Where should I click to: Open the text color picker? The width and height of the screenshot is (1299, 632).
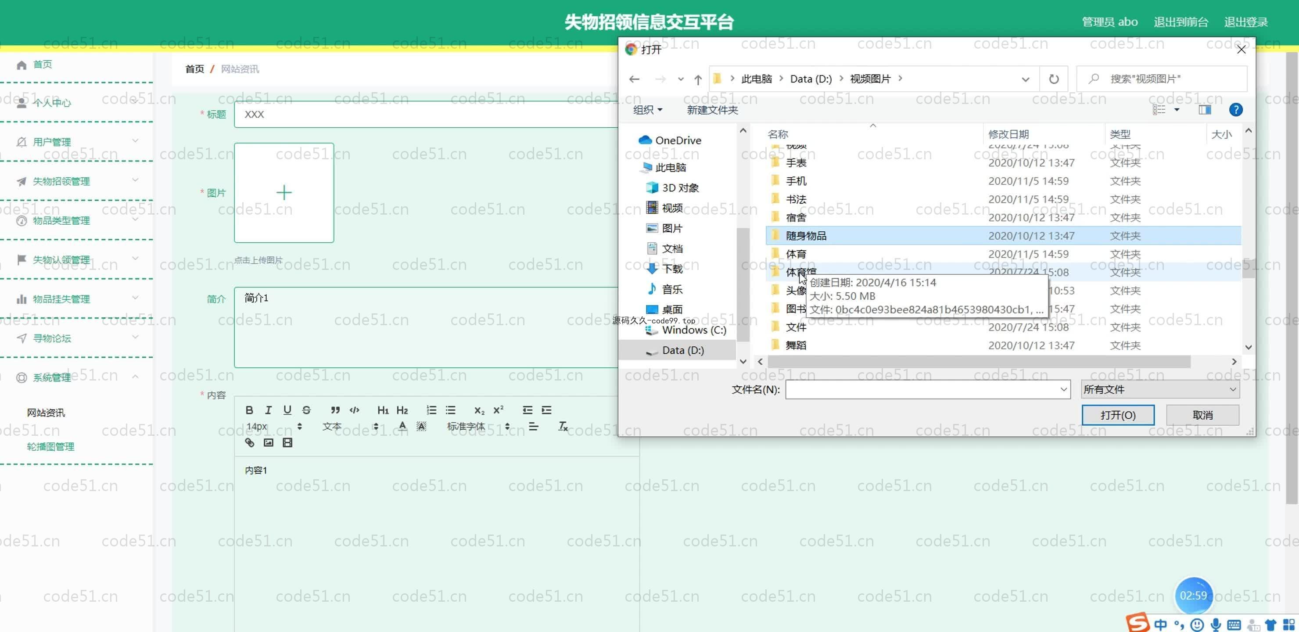pyautogui.click(x=402, y=426)
